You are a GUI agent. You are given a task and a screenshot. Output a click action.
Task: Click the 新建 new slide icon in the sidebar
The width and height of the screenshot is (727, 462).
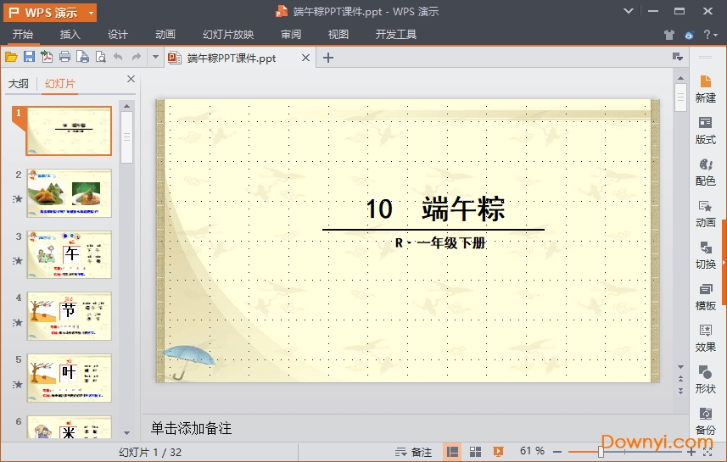pos(705,89)
